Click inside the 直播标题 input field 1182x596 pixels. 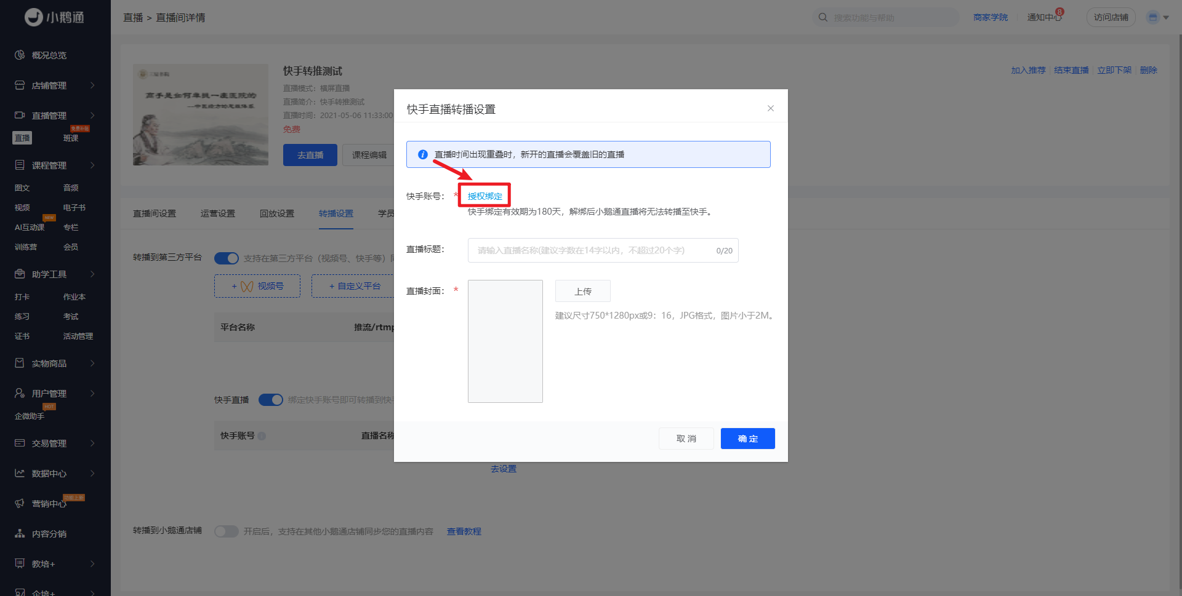coord(603,250)
